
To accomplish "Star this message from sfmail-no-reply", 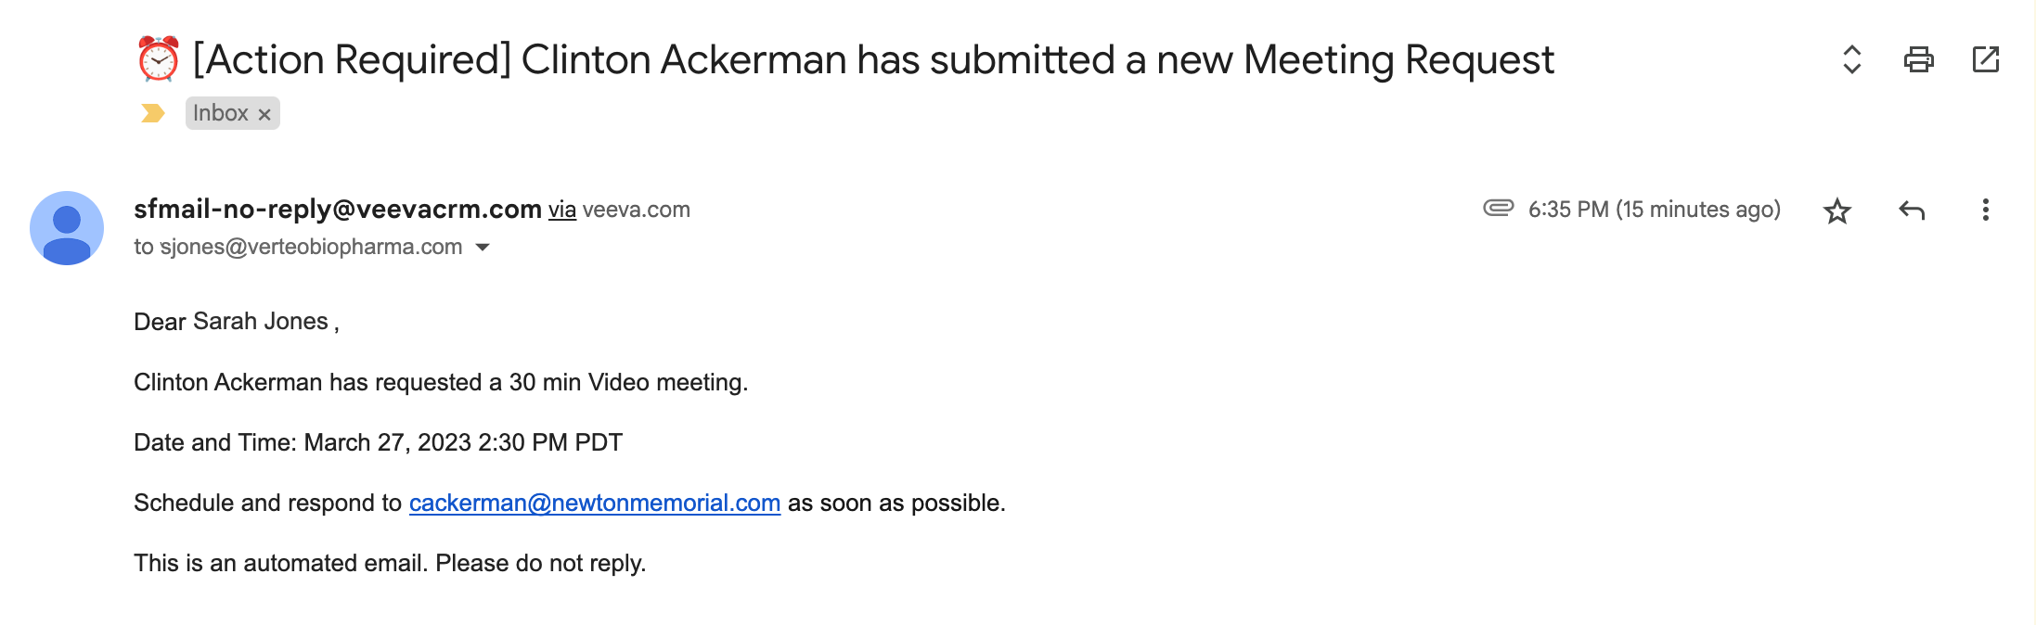I will click(x=1837, y=210).
